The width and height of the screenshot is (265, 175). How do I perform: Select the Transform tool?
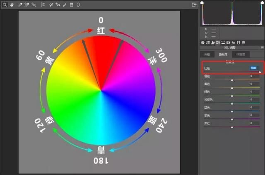(x=43, y=5)
